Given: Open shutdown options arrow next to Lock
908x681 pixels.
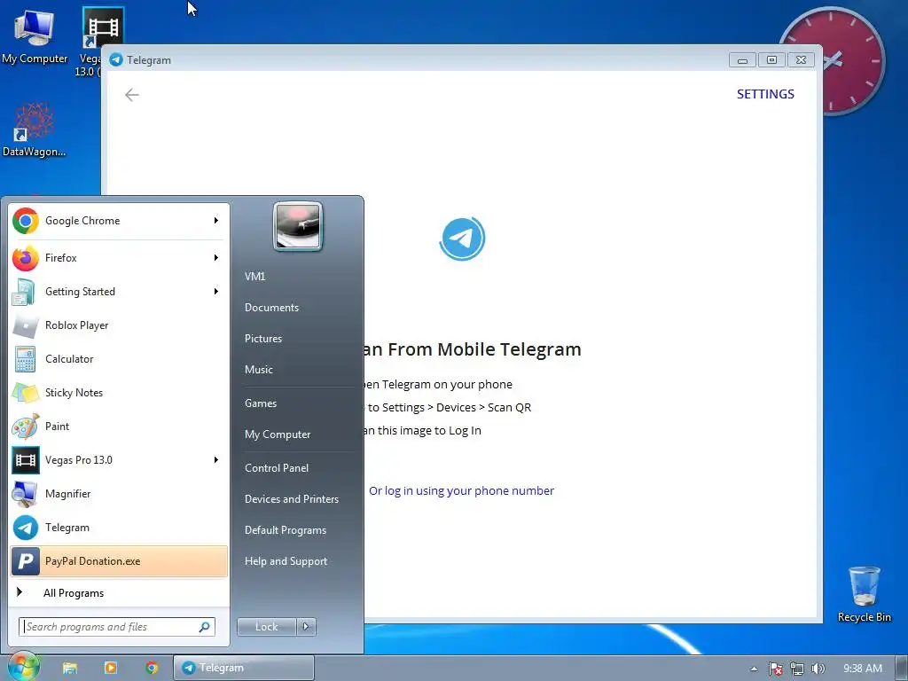Looking at the screenshot, I should click(x=306, y=627).
